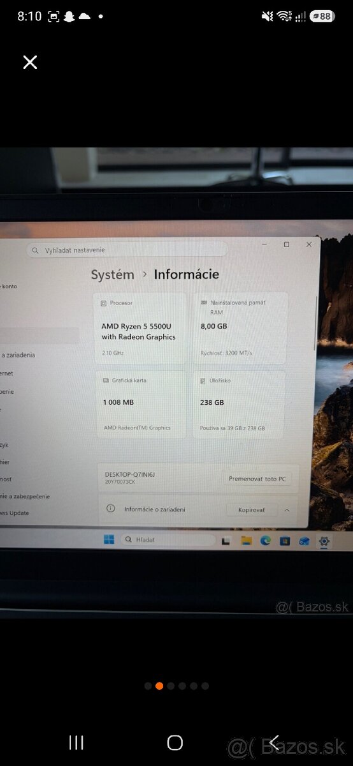The image size is (353, 766).
Task: Maximize the Settings window
Action: [x=286, y=244]
